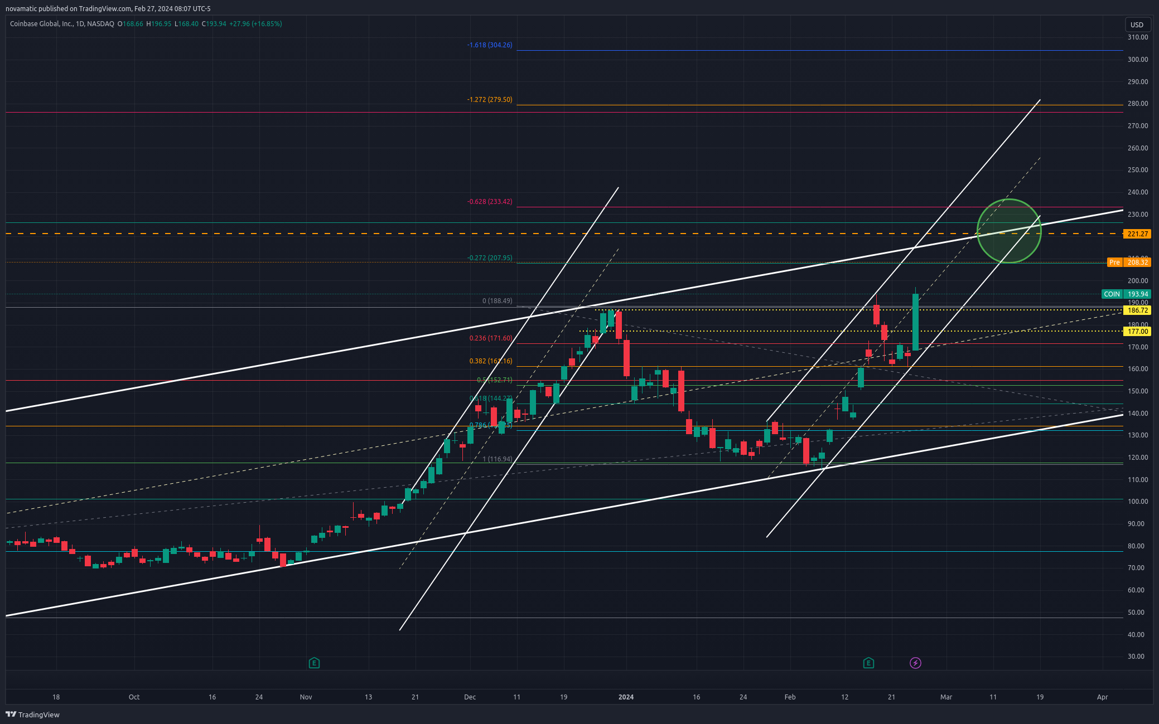This screenshot has width=1159, height=724.
Task: Click the earnings E marker near November
Action: (314, 663)
